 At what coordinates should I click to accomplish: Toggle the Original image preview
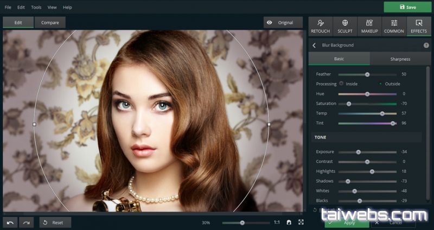[x=283, y=23]
